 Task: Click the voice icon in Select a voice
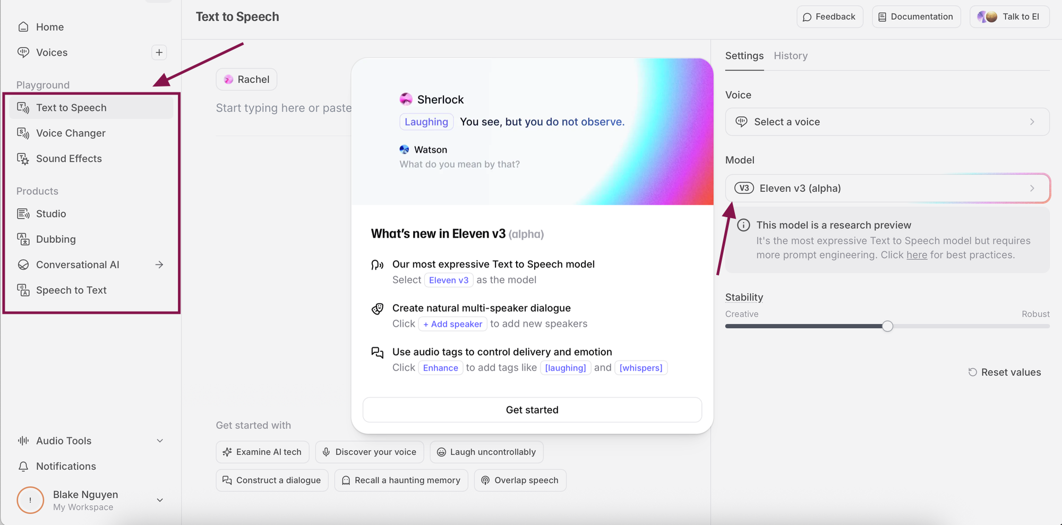[x=741, y=122]
